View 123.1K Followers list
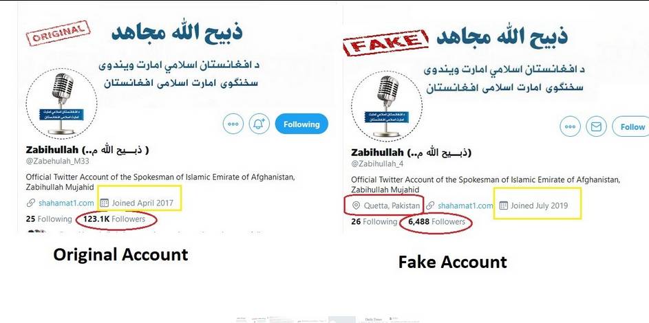The image size is (649, 323). [x=114, y=219]
